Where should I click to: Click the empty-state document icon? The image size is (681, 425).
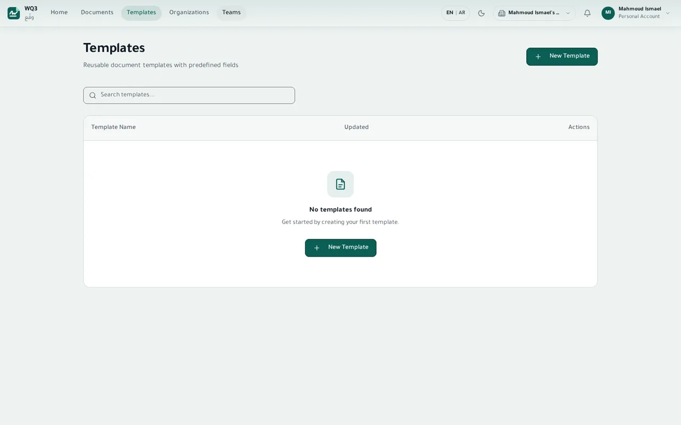coord(340,184)
